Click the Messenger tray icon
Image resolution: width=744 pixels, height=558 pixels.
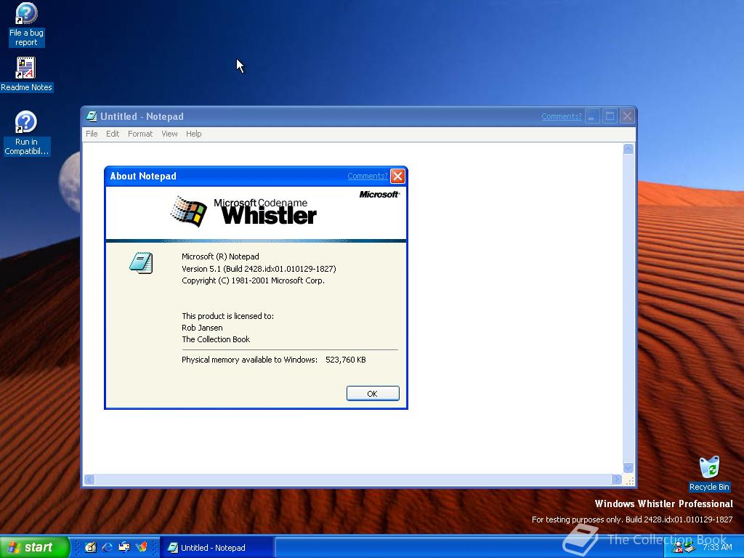tap(677, 549)
